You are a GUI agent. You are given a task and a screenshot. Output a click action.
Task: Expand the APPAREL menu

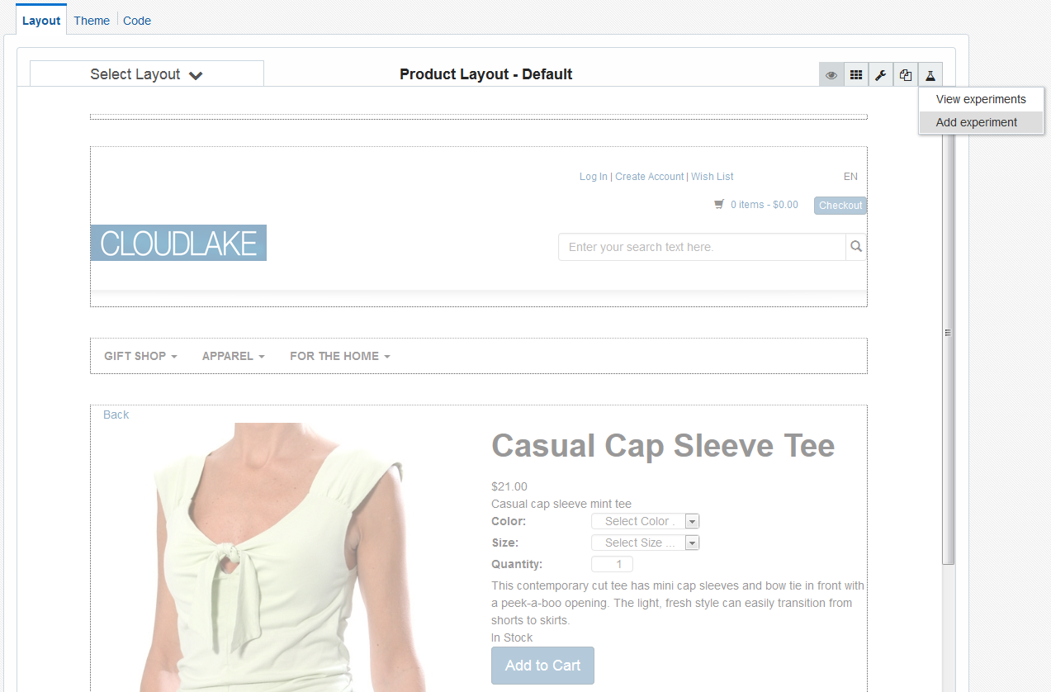tap(234, 356)
